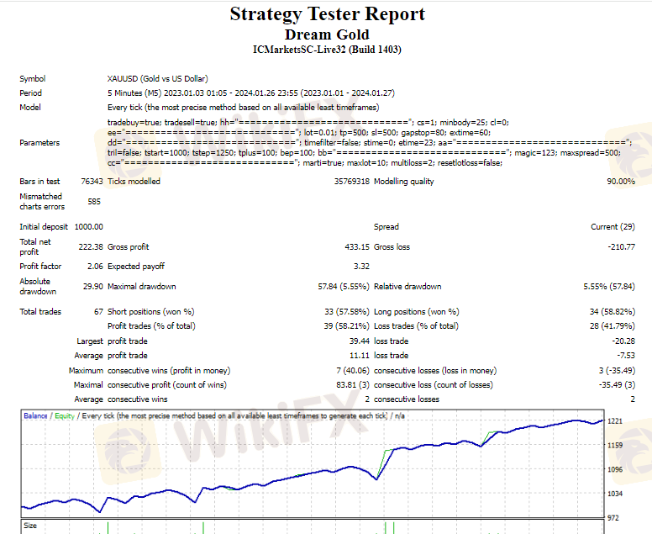Screen dimensions: 652x534
Task: Click the Size label below the chart
Action: (x=30, y=526)
